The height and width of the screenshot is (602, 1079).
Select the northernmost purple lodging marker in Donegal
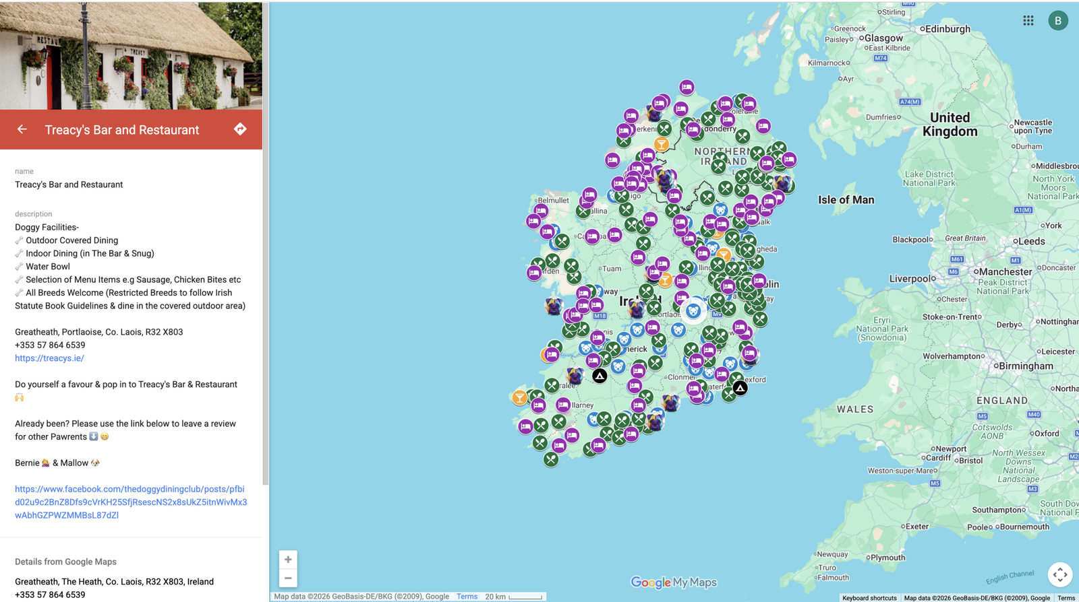687,87
